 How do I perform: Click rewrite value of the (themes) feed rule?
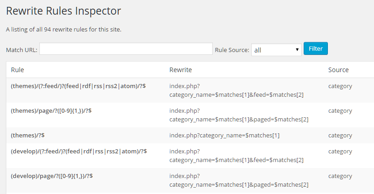point(237,90)
